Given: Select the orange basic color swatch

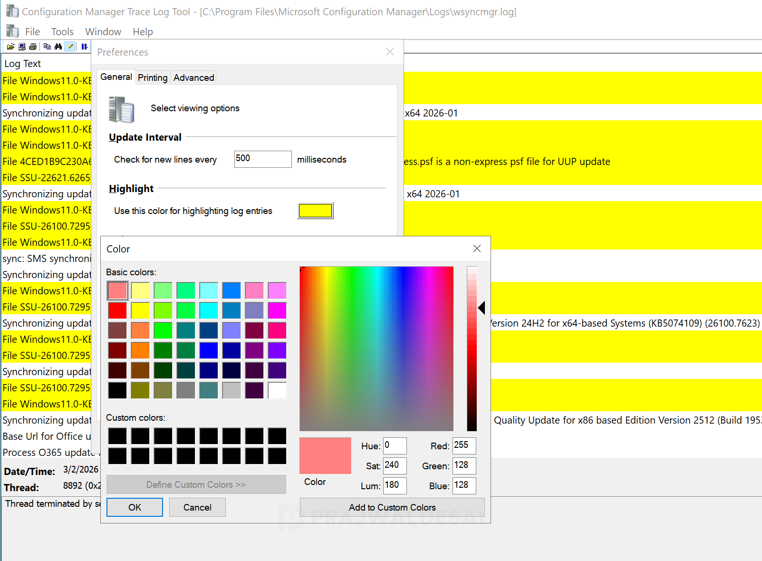Looking at the screenshot, I should 140,350.
